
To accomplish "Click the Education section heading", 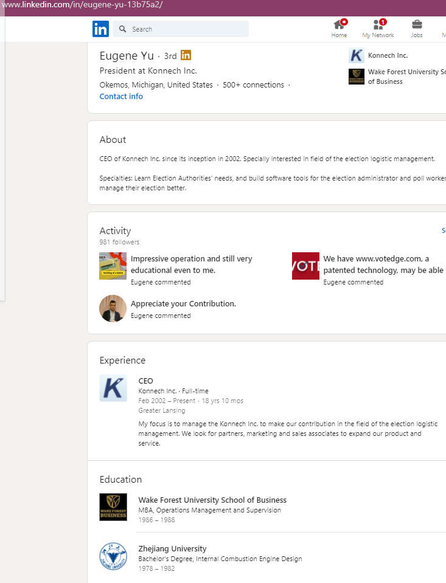I will tap(120, 479).
